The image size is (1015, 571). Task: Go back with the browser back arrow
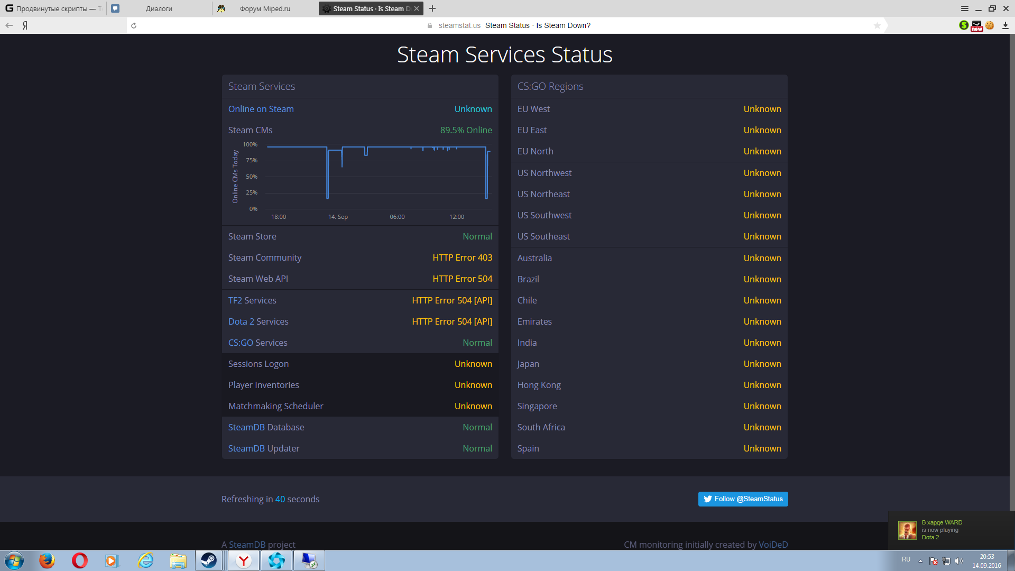pyautogui.click(x=9, y=25)
